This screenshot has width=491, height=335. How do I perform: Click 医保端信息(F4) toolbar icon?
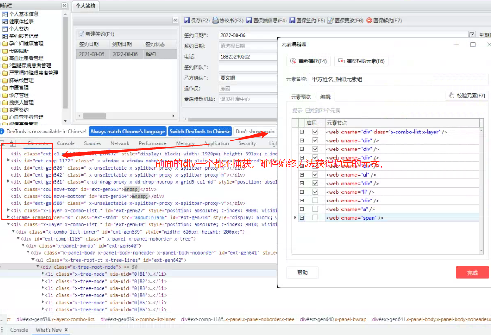click(x=249, y=21)
